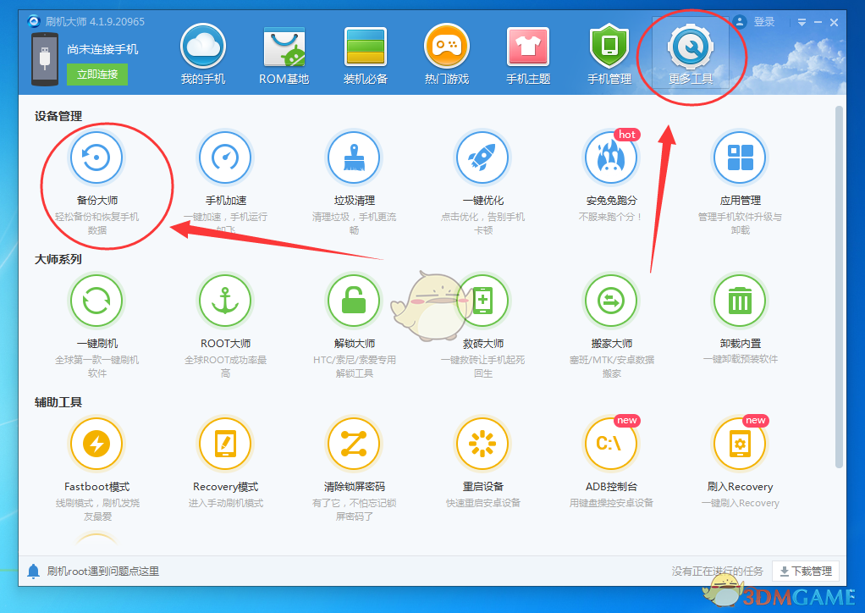Open 救砖大师 brick rescue tool
The height and width of the screenshot is (613, 865).
[482, 300]
